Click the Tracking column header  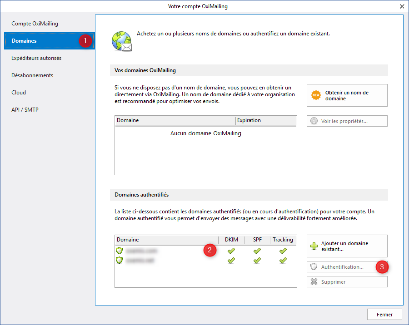click(283, 240)
